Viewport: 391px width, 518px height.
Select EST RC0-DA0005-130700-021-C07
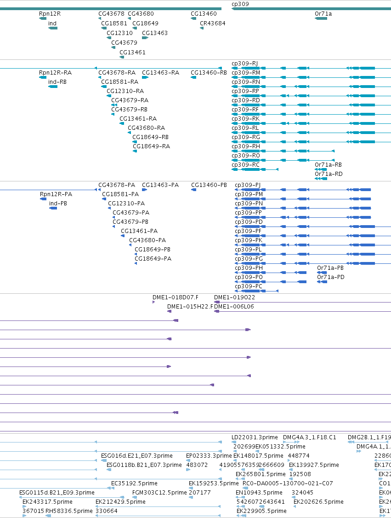point(288,483)
